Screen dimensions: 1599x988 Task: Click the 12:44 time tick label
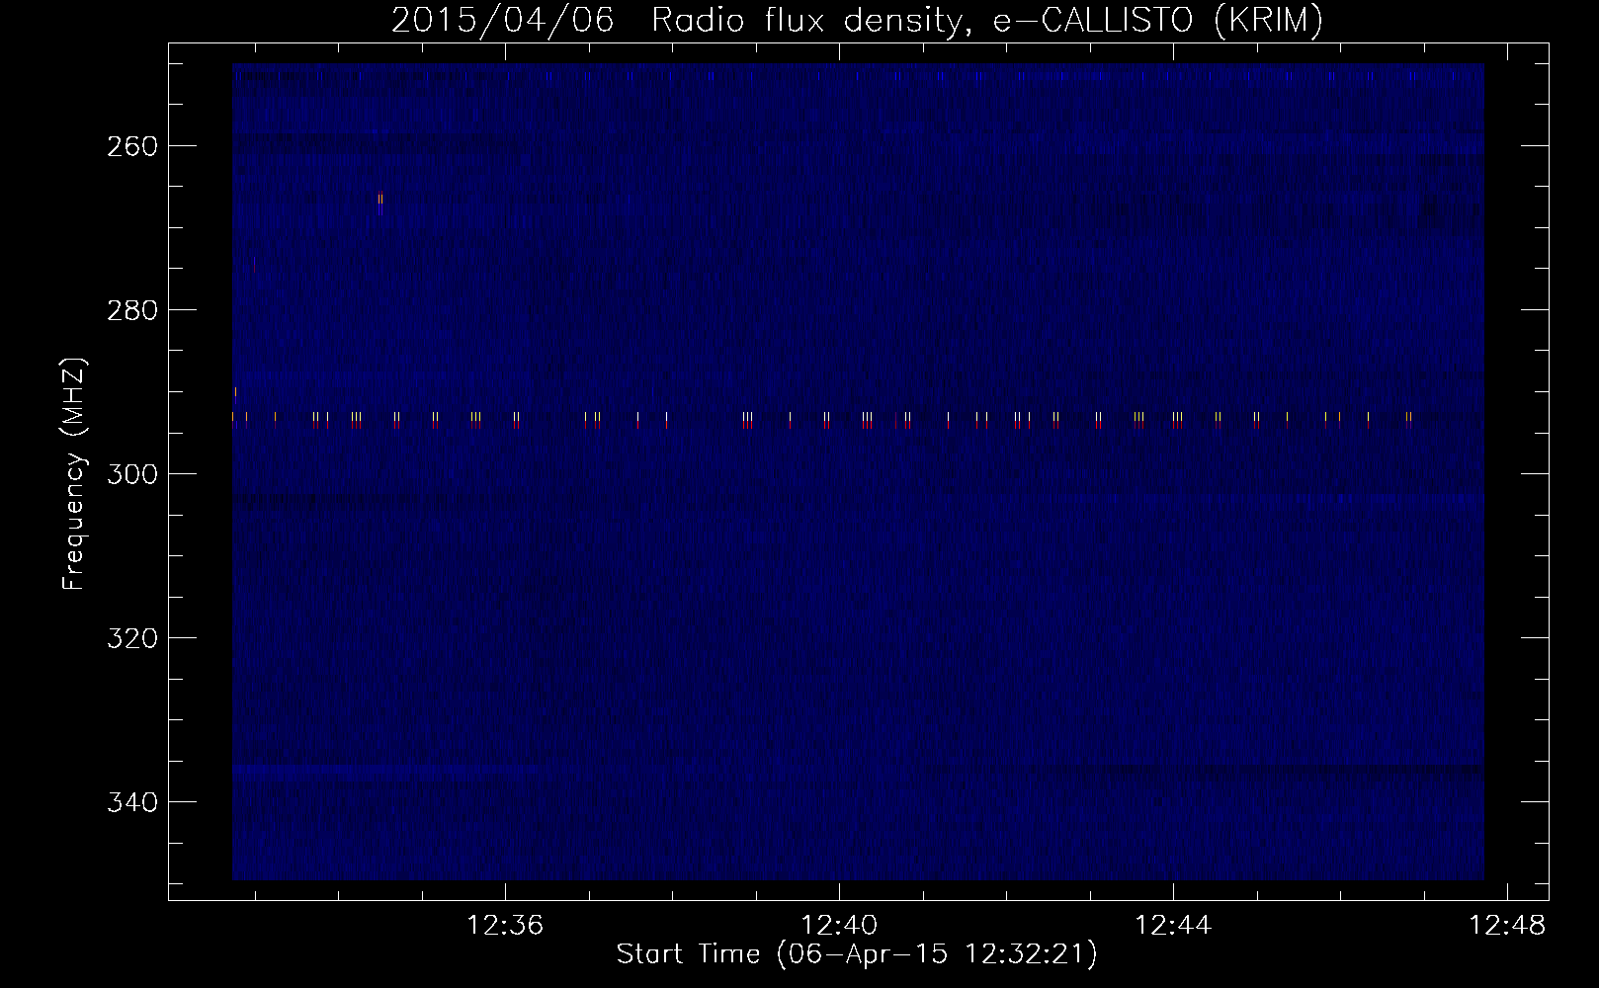coord(1174,926)
